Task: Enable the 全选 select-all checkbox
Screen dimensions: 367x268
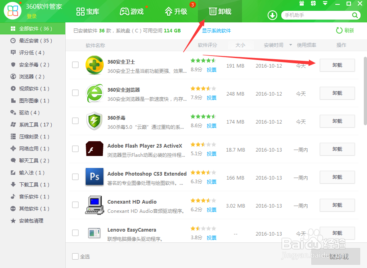Action: tap(75, 256)
